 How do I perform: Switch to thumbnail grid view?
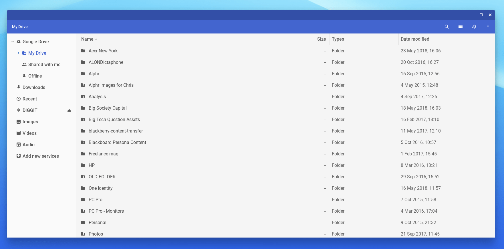click(x=460, y=27)
